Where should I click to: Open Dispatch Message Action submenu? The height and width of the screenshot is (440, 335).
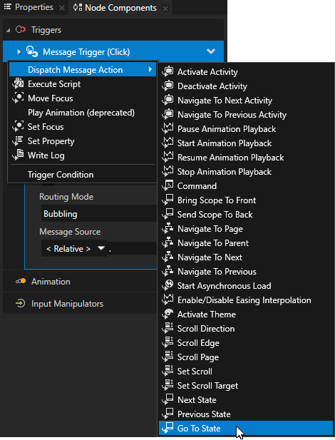pos(83,70)
